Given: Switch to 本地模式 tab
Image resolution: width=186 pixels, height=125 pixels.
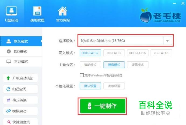Looking at the screenshot, I should pos(21,62).
